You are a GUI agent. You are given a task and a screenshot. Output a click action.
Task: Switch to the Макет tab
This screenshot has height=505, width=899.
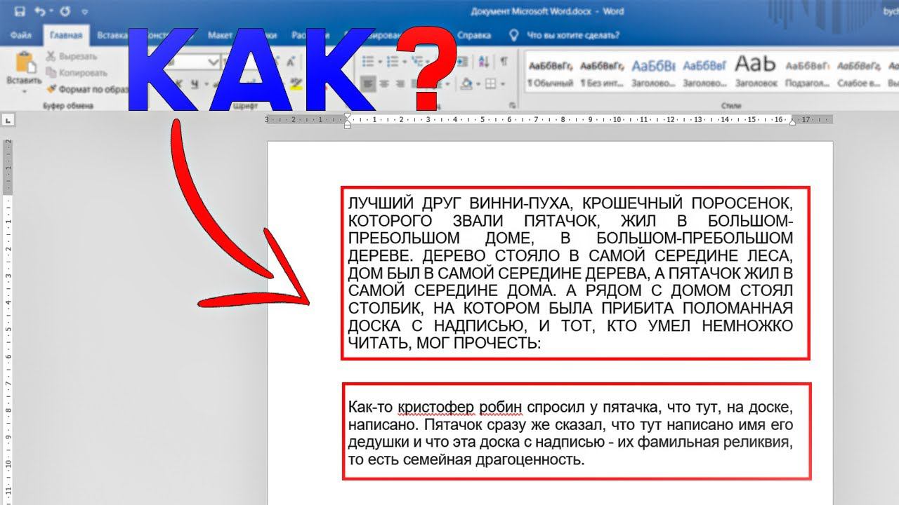220,35
